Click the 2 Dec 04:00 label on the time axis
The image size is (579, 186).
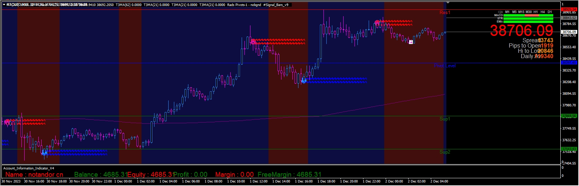439,181
